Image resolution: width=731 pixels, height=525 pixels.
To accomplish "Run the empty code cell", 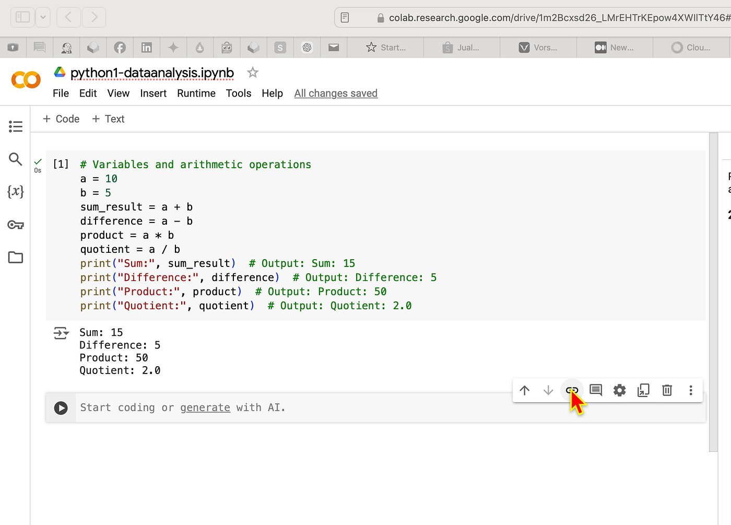I will (61, 408).
